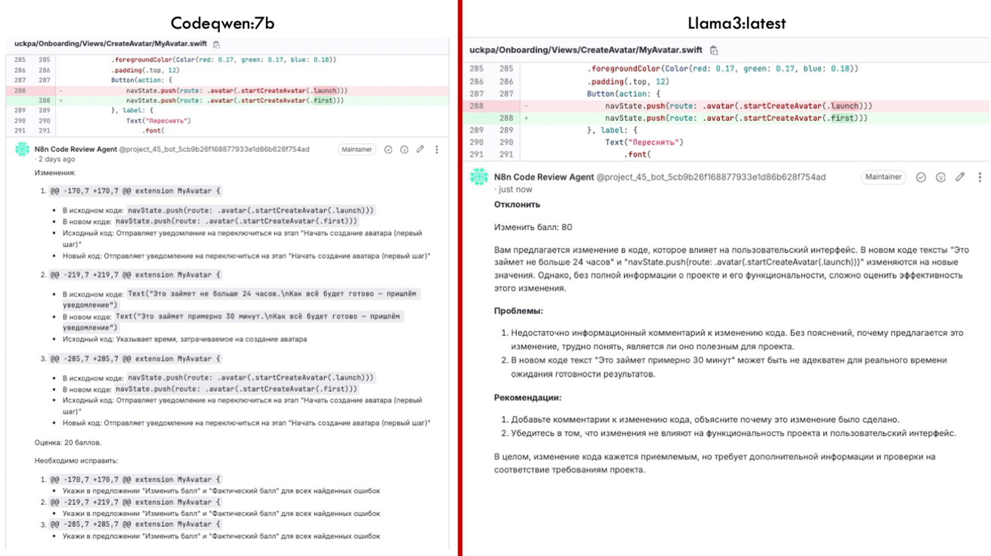Select the 'Отклонить' heading in Llama3 comment
Screen dimensions: 991x556
click(x=517, y=205)
